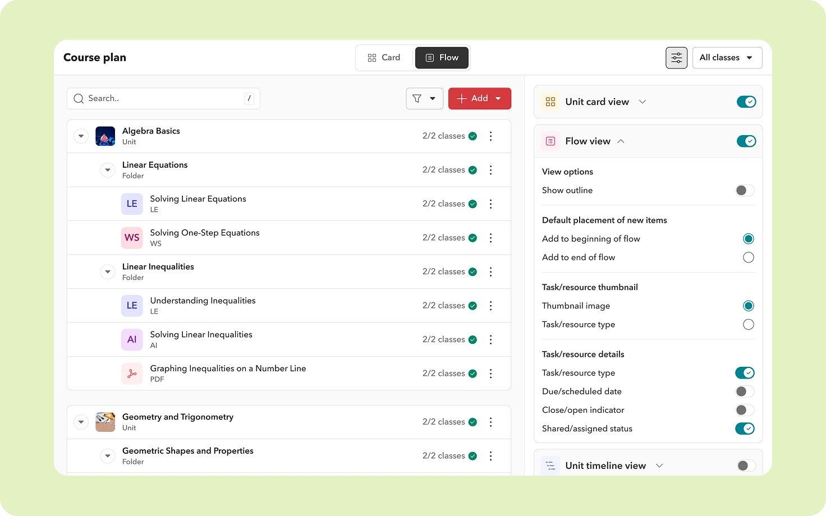Click the Geometry and Trigonometry thumbnail

[105, 422]
